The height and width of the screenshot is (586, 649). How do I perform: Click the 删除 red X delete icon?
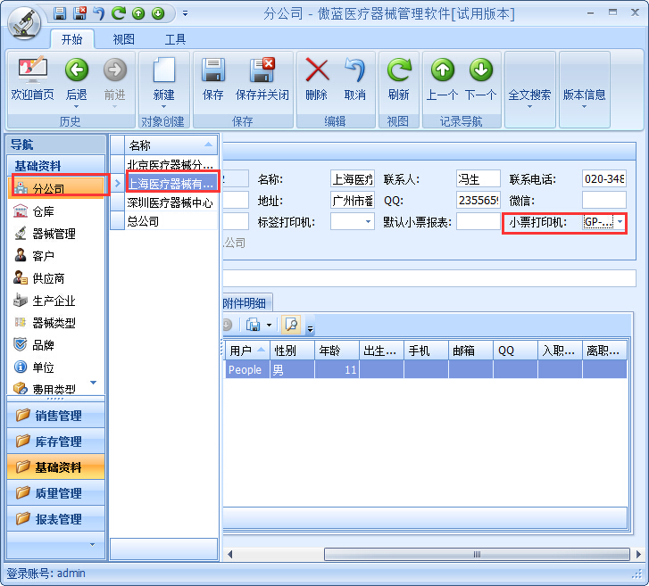(x=317, y=71)
